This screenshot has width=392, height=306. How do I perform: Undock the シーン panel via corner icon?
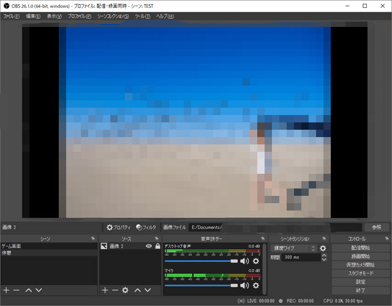coord(92,238)
